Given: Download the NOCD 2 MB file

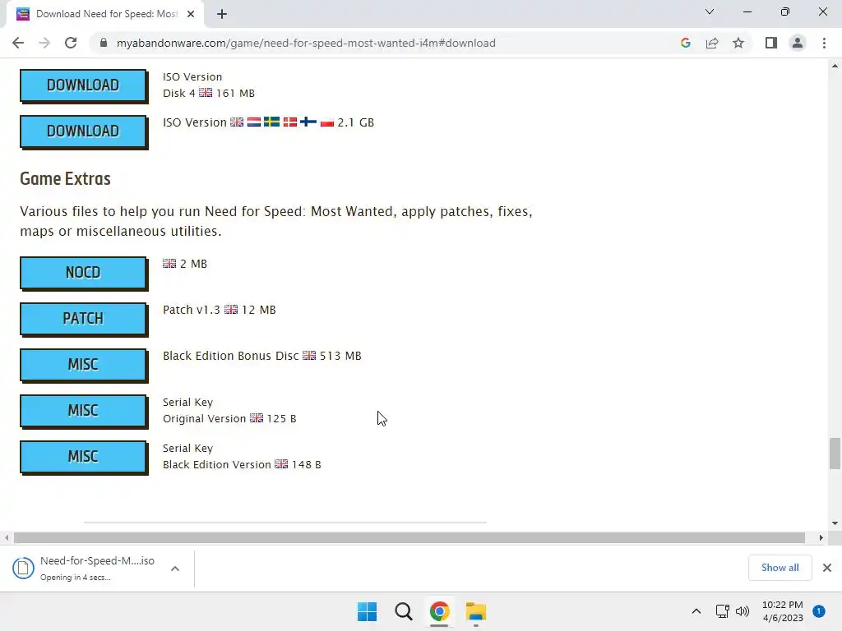Looking at the screenshot, I should (83, 273).
